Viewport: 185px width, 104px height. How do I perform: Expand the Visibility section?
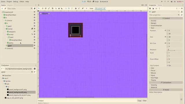click(x=154, y=85)
